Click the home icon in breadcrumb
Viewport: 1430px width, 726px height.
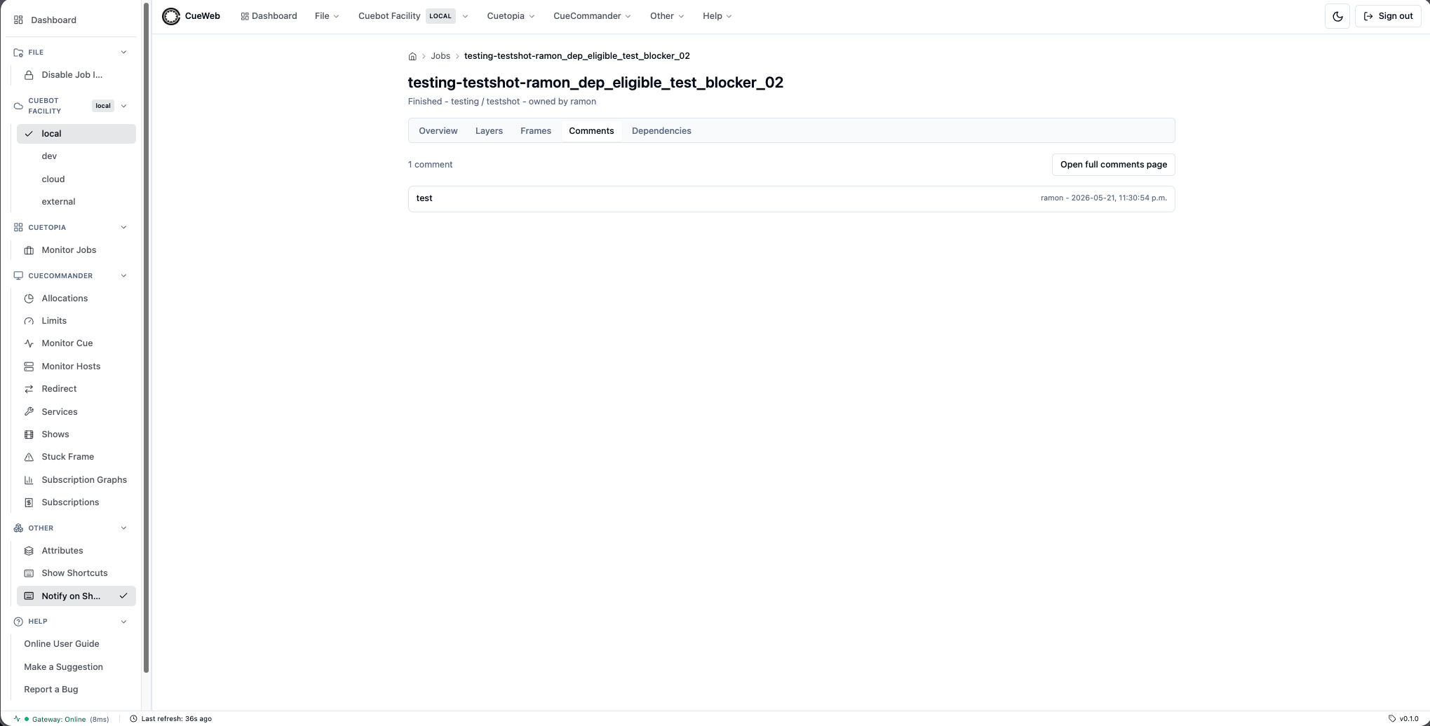click(x=412, y=56)
